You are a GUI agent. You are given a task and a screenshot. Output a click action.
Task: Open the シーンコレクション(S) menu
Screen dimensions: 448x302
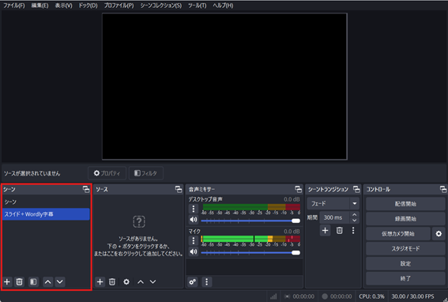pyautogui.click(x=161, y=6)
